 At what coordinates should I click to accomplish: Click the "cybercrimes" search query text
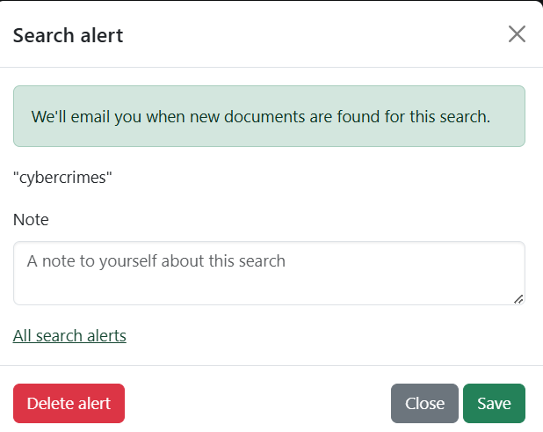click(62, 177)
